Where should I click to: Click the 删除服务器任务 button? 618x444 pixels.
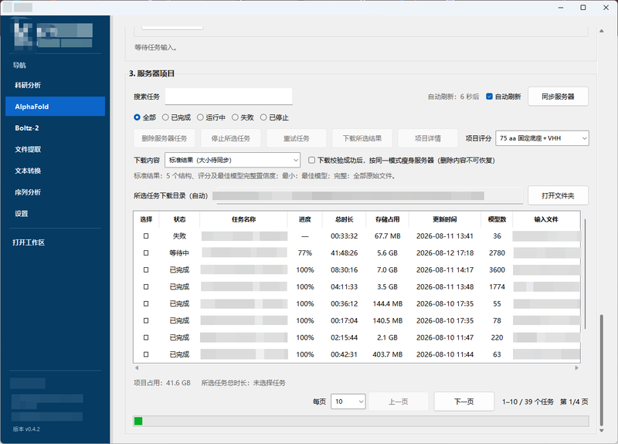pyautogui.click(x=165, y=138)
